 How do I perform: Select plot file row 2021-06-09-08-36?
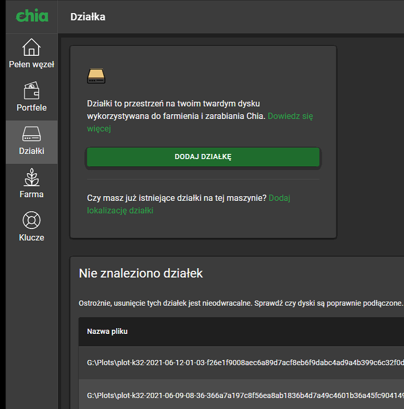[242, 395]
